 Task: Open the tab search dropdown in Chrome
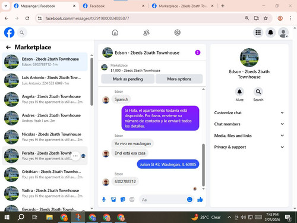point(6,6)
